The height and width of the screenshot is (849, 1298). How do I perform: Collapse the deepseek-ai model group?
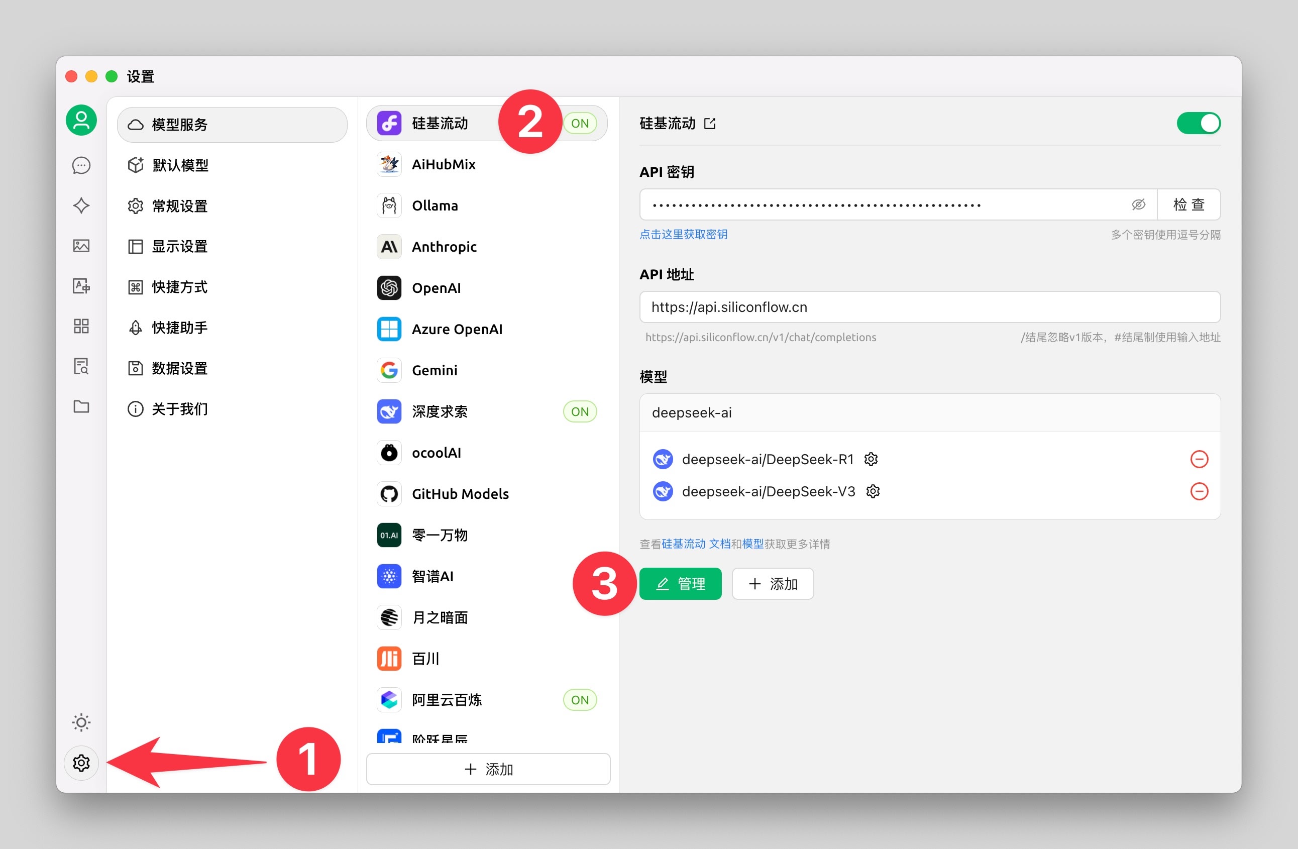pyautogui.click(x=929, y=413)
